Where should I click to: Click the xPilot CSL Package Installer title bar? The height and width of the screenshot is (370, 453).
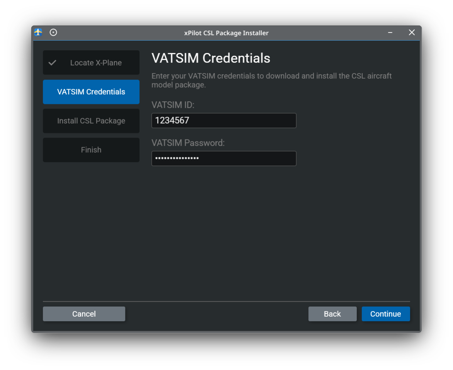pos(227,33)
